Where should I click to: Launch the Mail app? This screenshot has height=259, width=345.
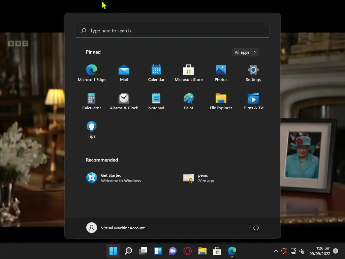coord(124,73)
